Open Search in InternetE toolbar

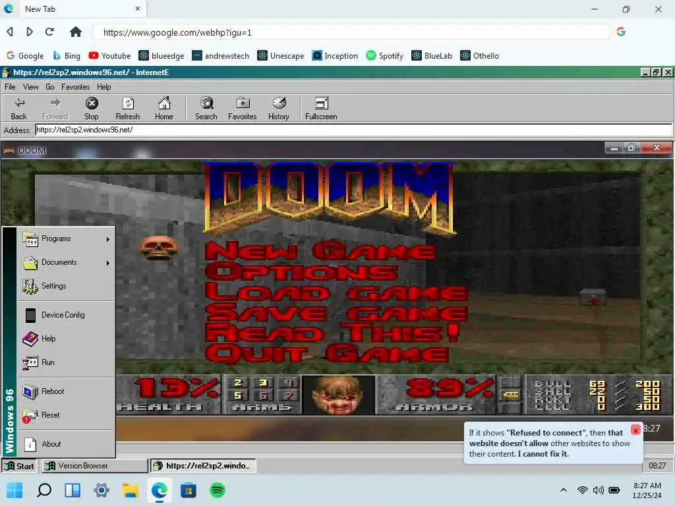click(x=206, y=108)
